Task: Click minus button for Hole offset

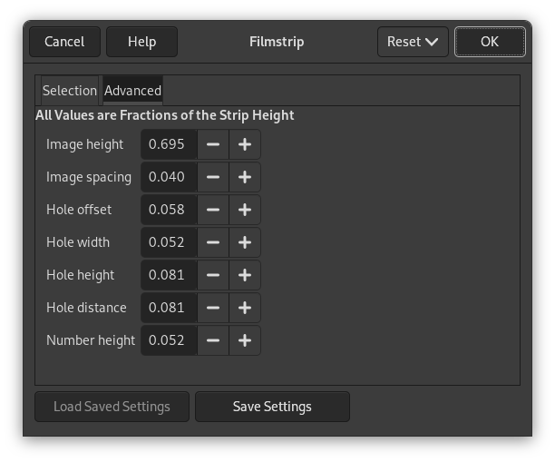Action: 213,210
